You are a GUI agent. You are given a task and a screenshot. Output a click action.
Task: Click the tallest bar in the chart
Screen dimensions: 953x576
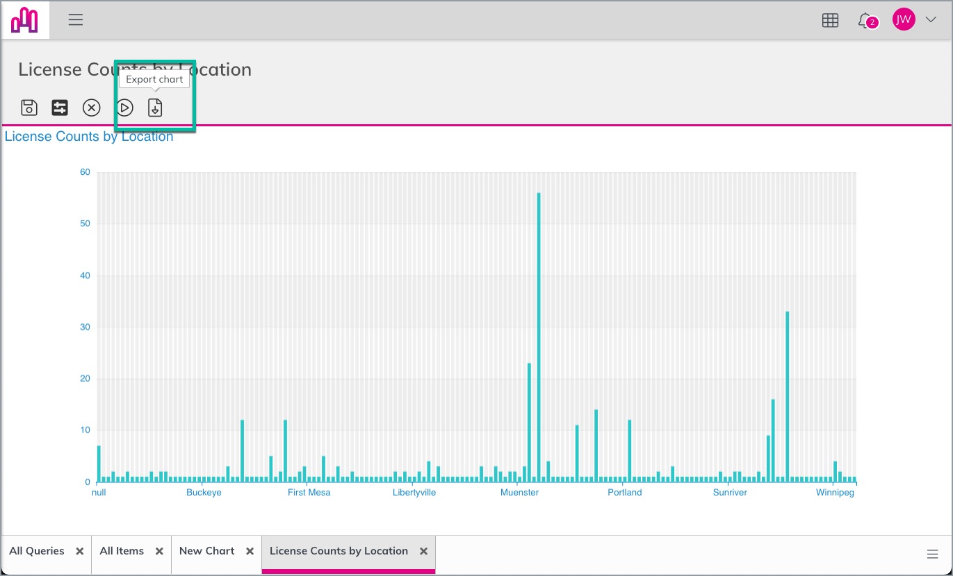(539, 337)
